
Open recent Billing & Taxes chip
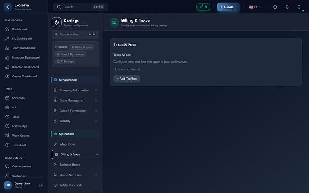click(x=82, y=47)
